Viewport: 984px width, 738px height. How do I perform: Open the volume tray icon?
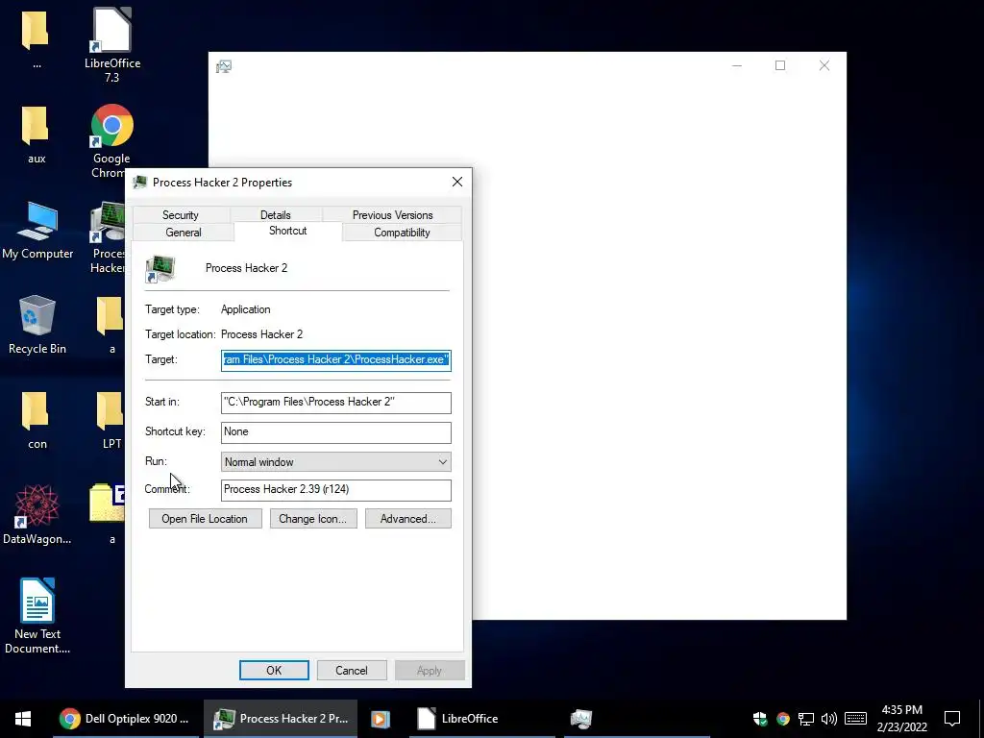pos(829,719)
